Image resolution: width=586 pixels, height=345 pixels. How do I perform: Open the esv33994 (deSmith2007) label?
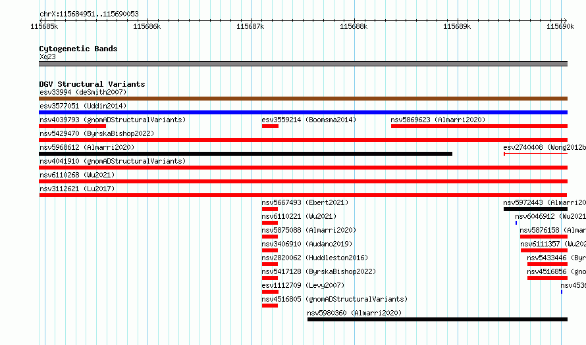(83, 92)
